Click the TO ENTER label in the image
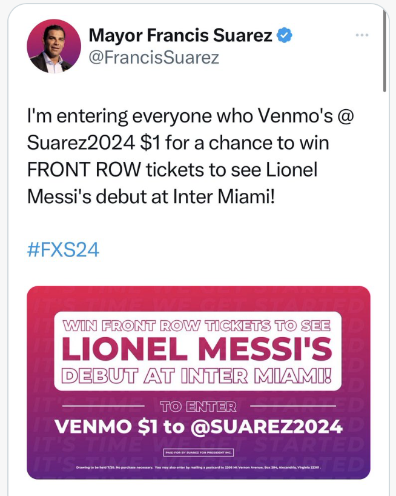This screenshot has width=396, height=496. (198, 406)
